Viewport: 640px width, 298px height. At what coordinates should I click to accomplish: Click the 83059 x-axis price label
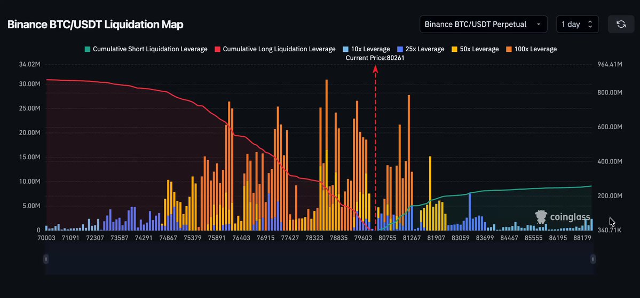(x=461, y=238)
